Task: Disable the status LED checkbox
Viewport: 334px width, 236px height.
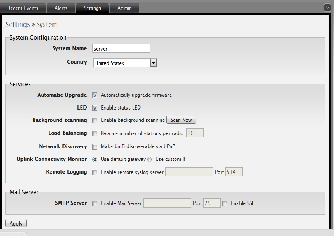Action: tap(95, 108)
